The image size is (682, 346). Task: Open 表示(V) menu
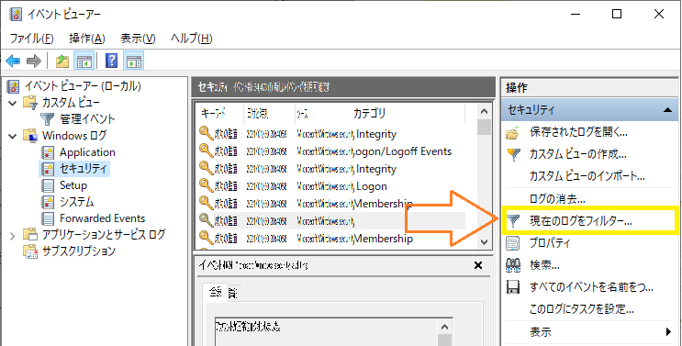[x=138, y=39]
